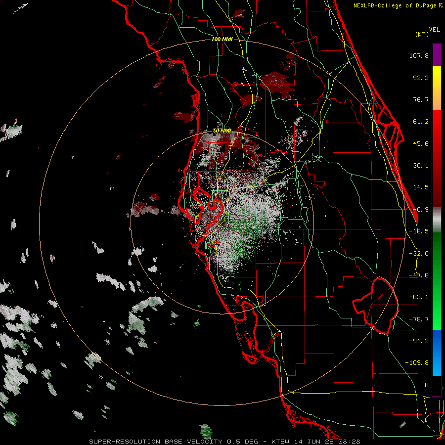Click the VEL legend title
The image size is (445, 445).
434,30
